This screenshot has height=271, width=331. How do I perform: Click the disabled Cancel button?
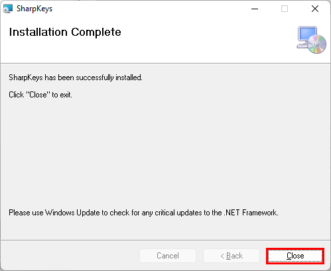[x=168, y=256]
